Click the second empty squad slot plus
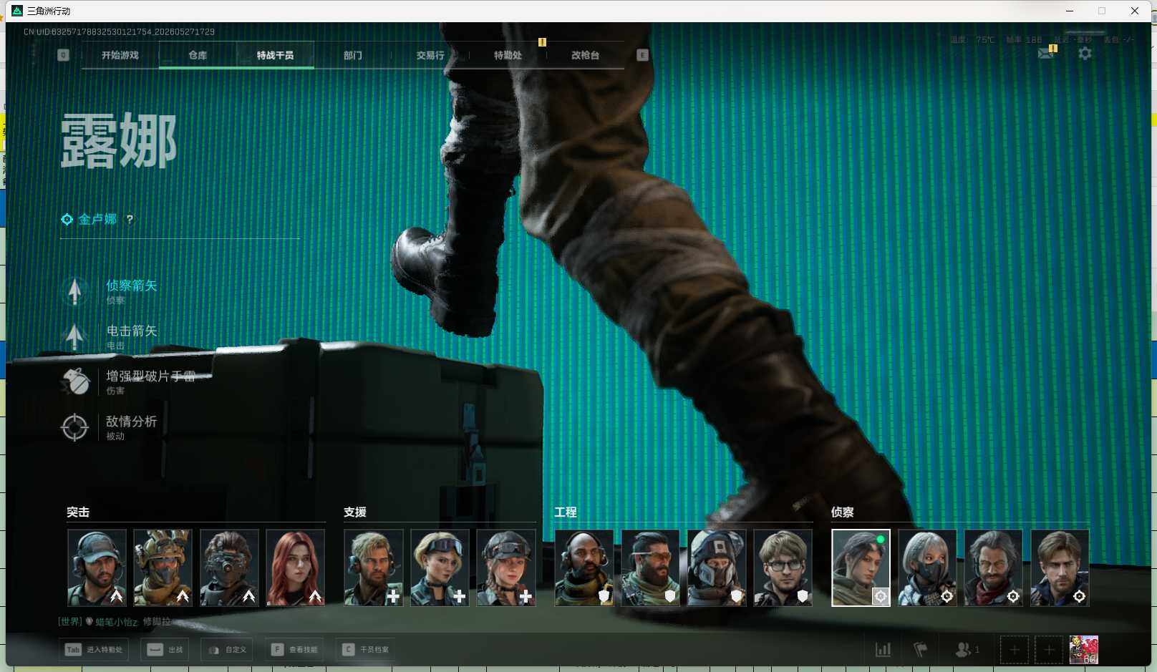The image size is (1157, 672). [1049, 650]
